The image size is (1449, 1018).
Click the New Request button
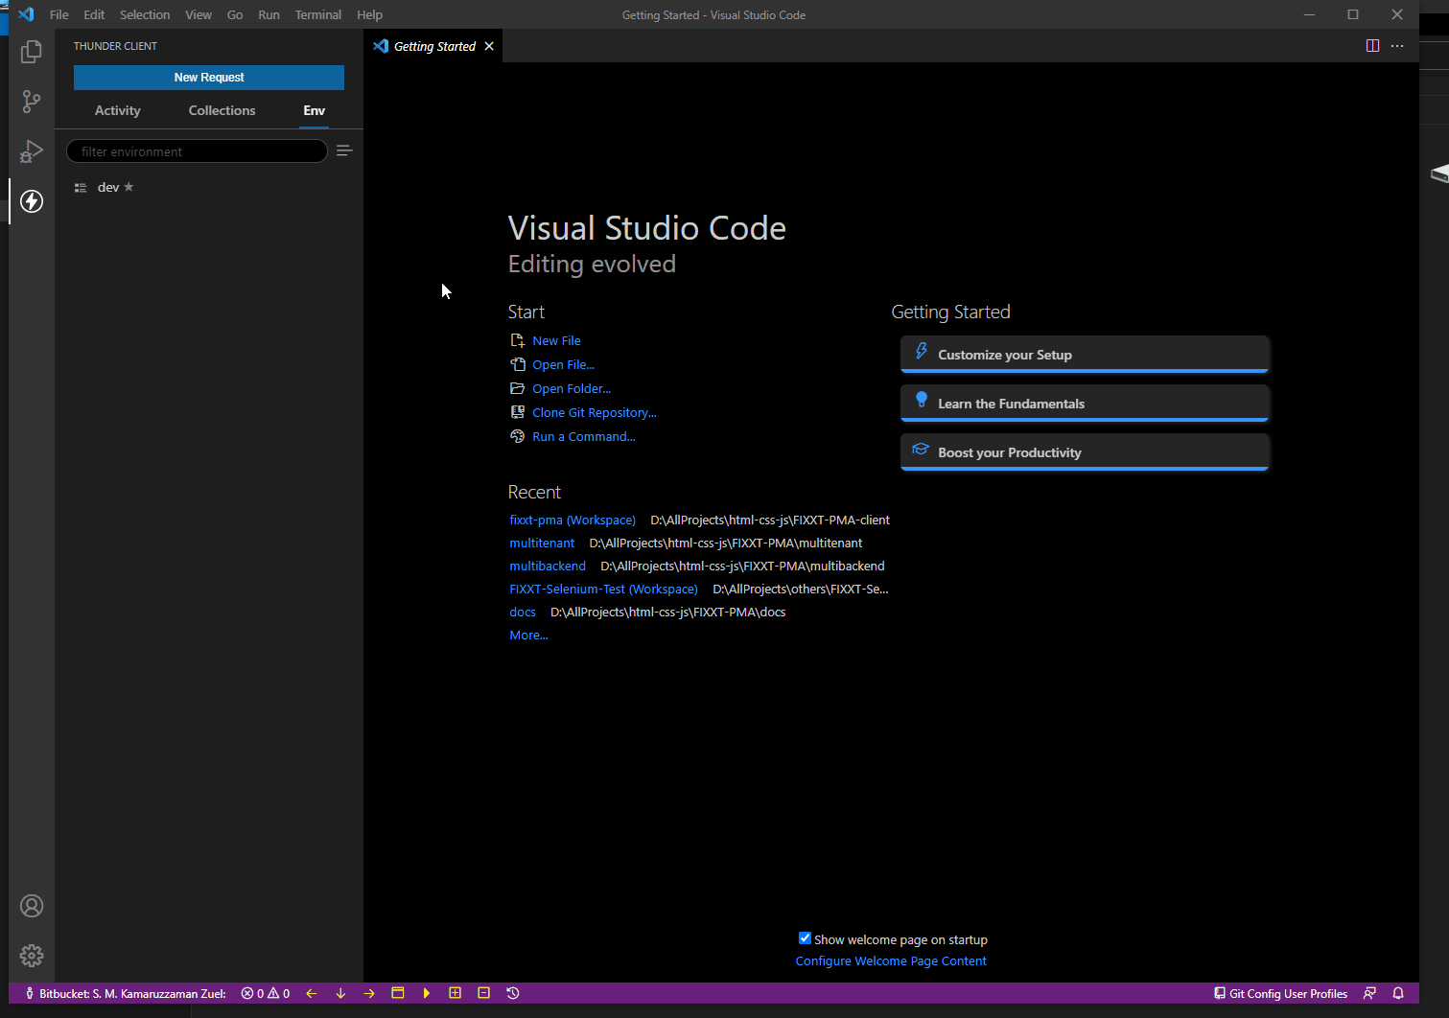(x=208, y=78)
